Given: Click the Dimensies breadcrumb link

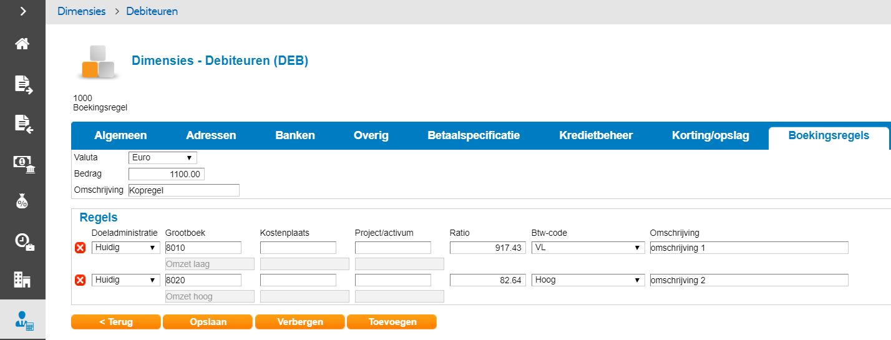Looking at the screenshot, I should point(81,11).
